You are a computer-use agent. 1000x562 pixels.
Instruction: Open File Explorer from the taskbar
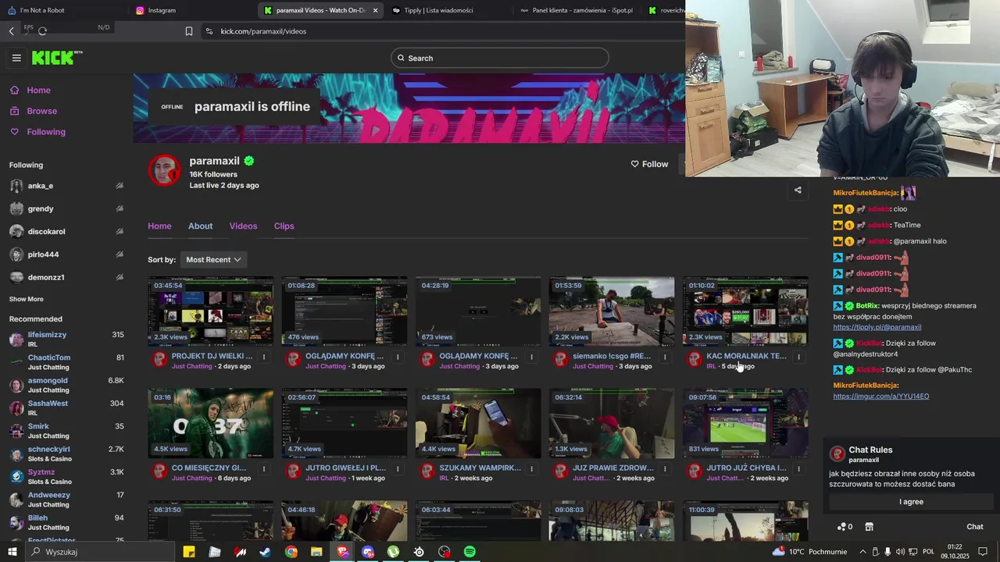[316, 552]
